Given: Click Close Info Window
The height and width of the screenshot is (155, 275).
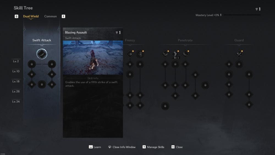Looking at the screenshot, I should pyautogui.click(x=122, y=147).
